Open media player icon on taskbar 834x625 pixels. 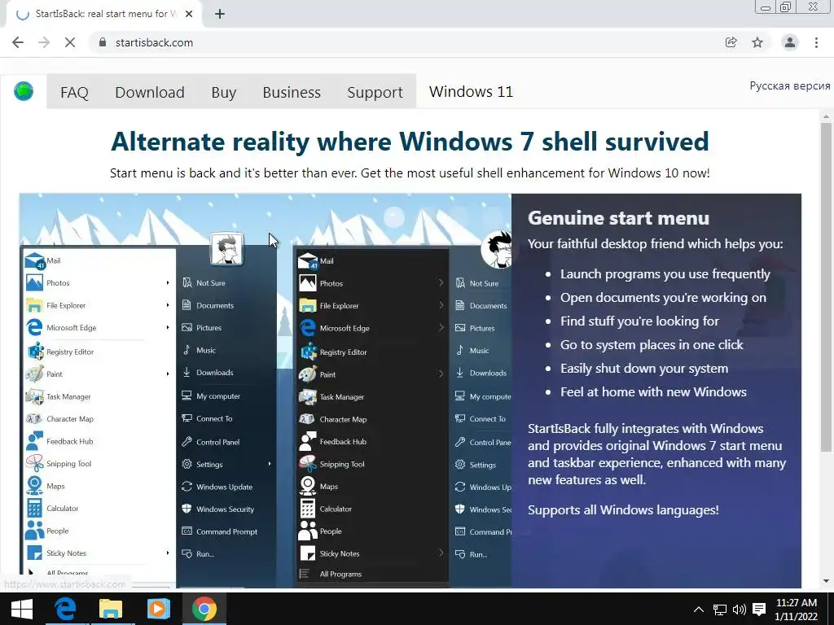pyautogui.click(x=158, y=609)
